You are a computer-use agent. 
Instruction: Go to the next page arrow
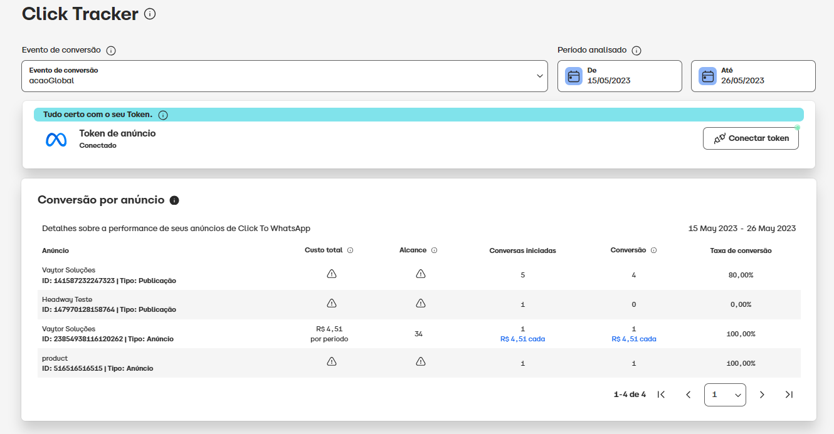pos(762,395)
